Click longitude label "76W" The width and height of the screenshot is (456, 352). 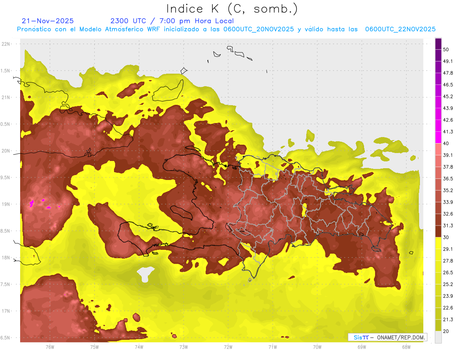click(x=50, y=347)
